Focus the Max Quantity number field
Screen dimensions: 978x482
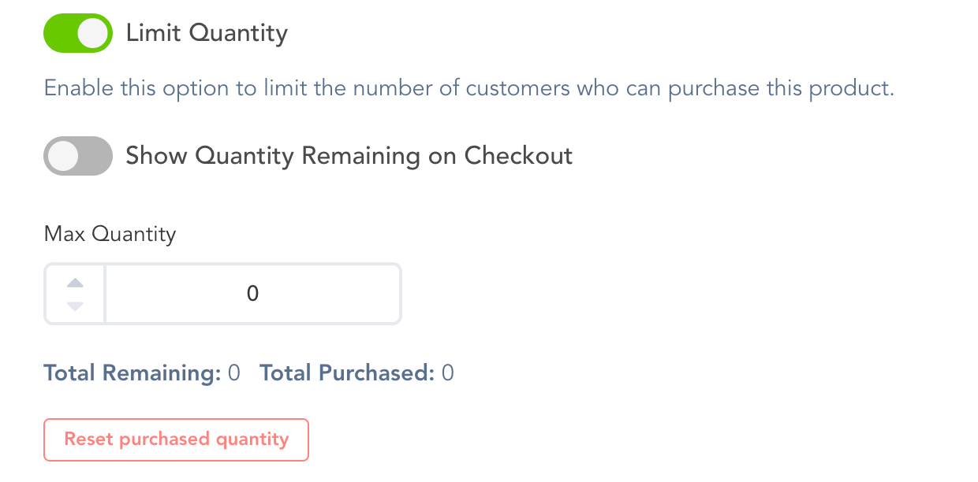(x=252, y=294)
